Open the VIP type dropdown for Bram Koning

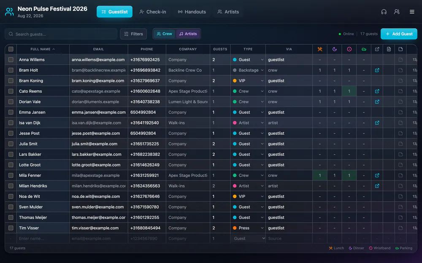[x=248, y=80]
